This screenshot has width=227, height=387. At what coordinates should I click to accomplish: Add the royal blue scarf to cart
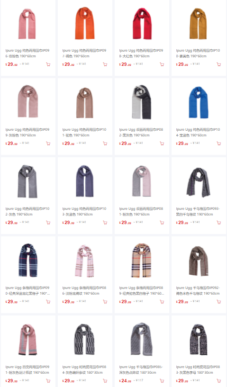click(x=218, y=144)
